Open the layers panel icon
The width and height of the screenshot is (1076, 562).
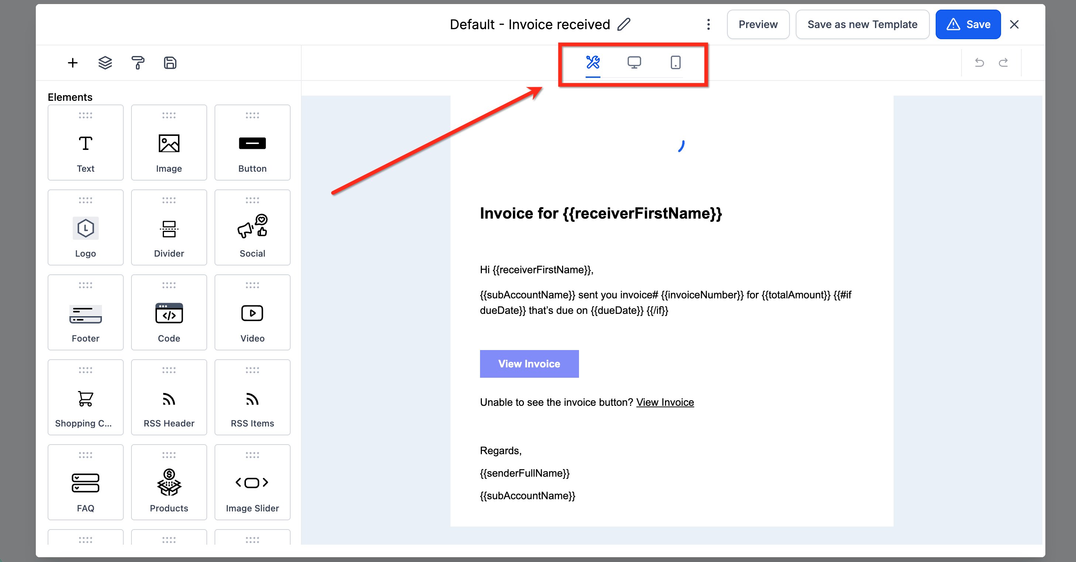click(x=105, y=63)
